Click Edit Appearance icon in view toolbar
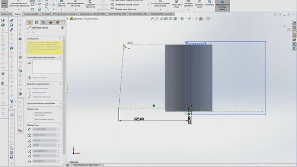297x167 pixels. point(196,19)
